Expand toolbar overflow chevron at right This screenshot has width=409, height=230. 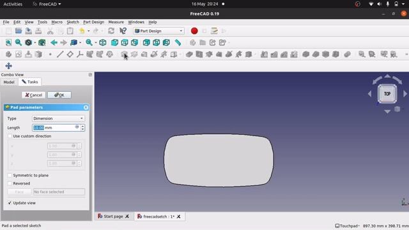click(x=406, y=54)
